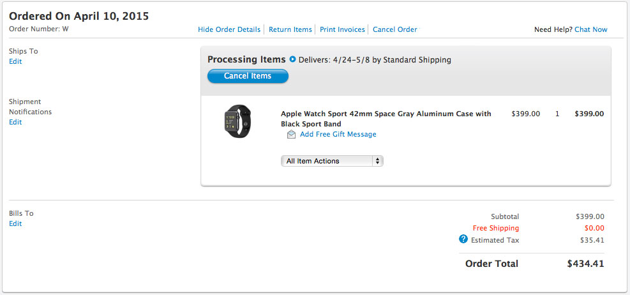Click the All Item Actions stepper arrows

(377, 161)
